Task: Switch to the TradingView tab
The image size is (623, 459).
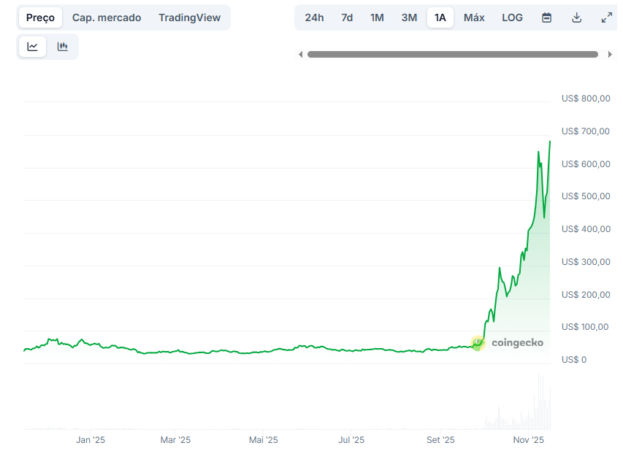Action: [x=189, y=18]
